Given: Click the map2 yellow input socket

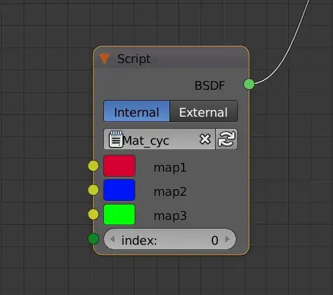Looking at the screenshot, I should point(93,190).
